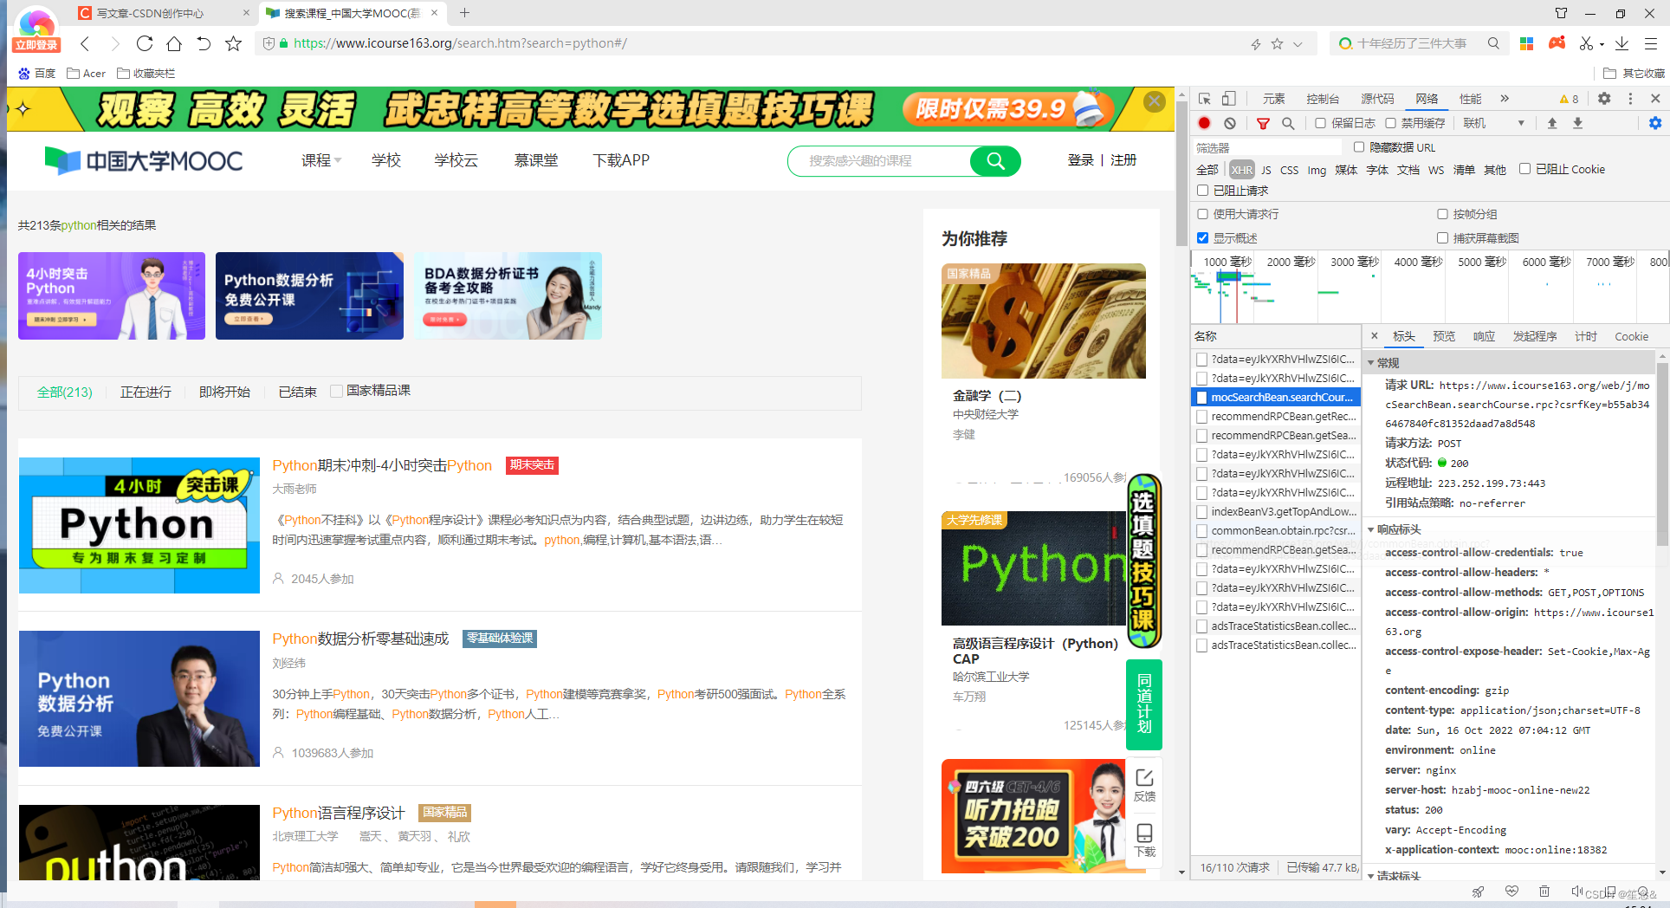The image size is (1670, 908).
Task: Open the network panel search magnifier
Action: [x=1288, y=123]
